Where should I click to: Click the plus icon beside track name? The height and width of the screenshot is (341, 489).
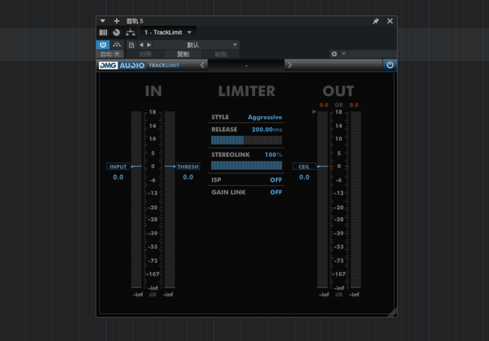pyautogui.click(x=116, y=21)
